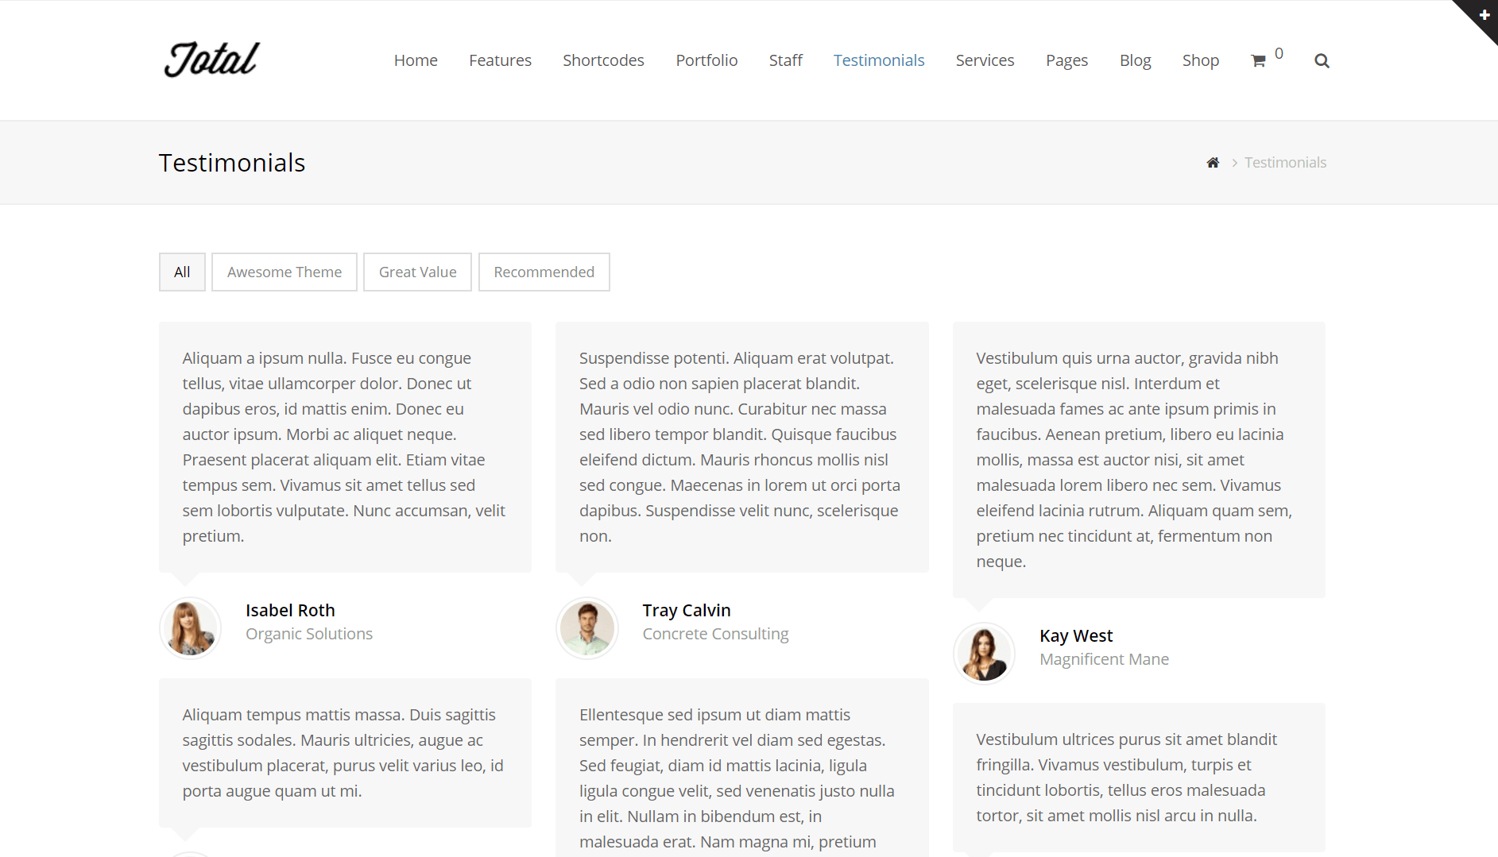Click the search magnifier icon
Image resolution: width=1498 pixels, height=857 pixels.
point(1322,61)
